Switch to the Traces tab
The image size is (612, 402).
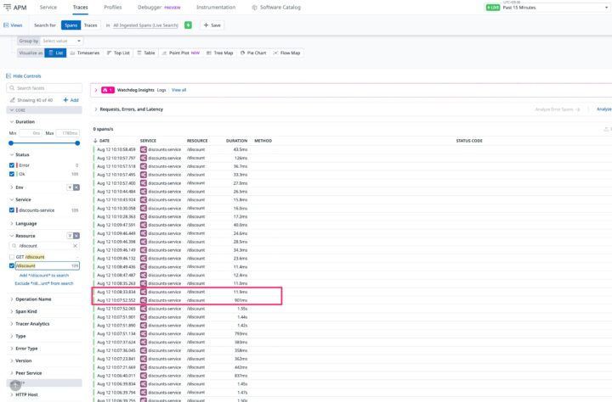pyautogui.click(x=81, y=8)
